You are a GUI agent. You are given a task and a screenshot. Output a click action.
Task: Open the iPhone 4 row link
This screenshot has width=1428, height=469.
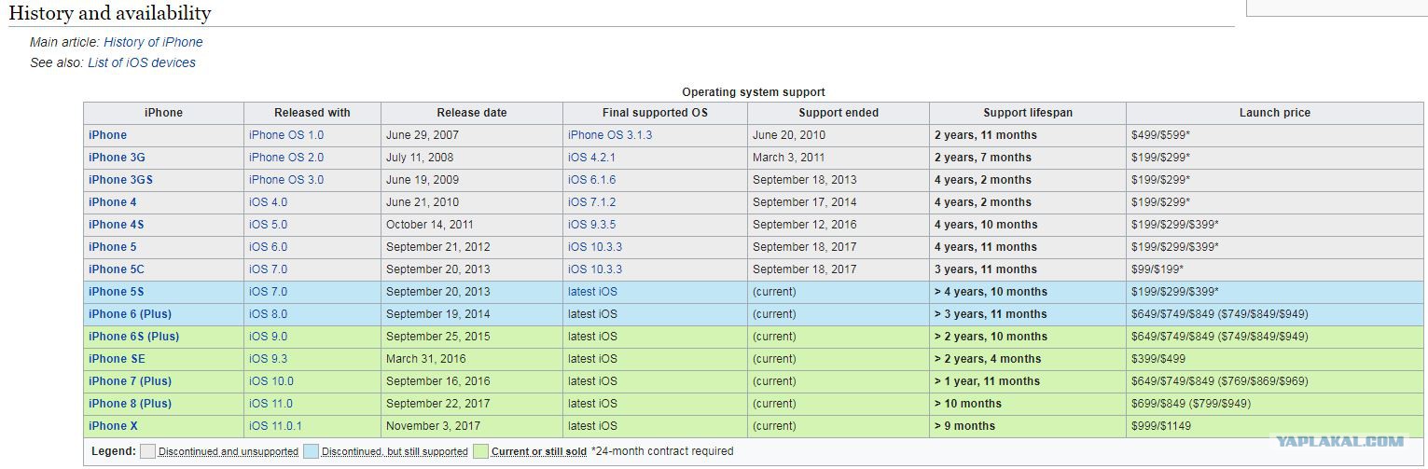(x=113, y=202)
